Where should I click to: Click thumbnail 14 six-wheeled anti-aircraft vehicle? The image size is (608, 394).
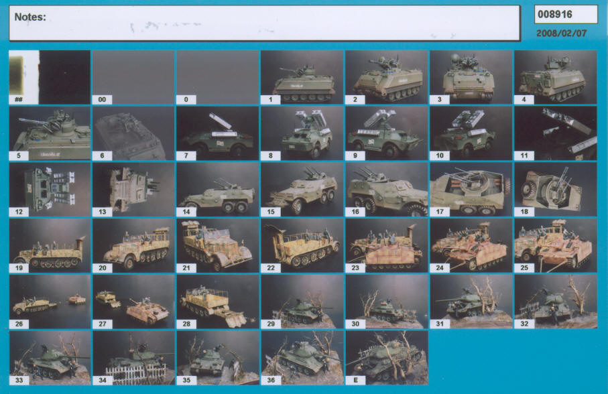218,190
